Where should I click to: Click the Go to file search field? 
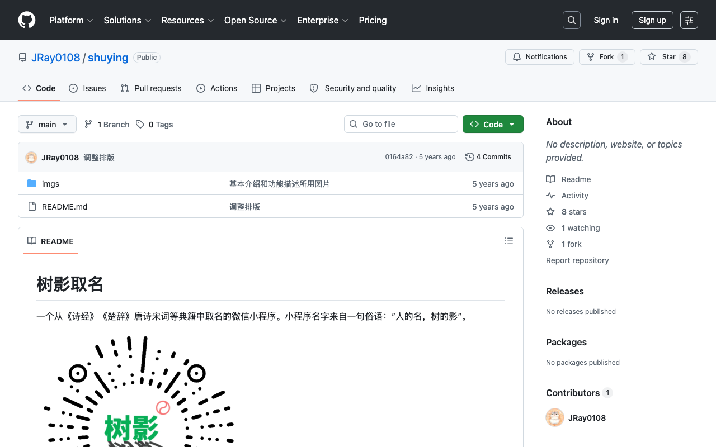pos(401,124)
